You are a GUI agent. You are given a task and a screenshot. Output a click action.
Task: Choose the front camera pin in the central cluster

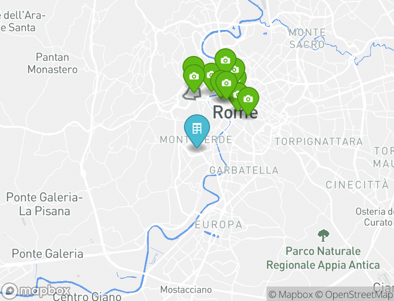pos(226,84)
